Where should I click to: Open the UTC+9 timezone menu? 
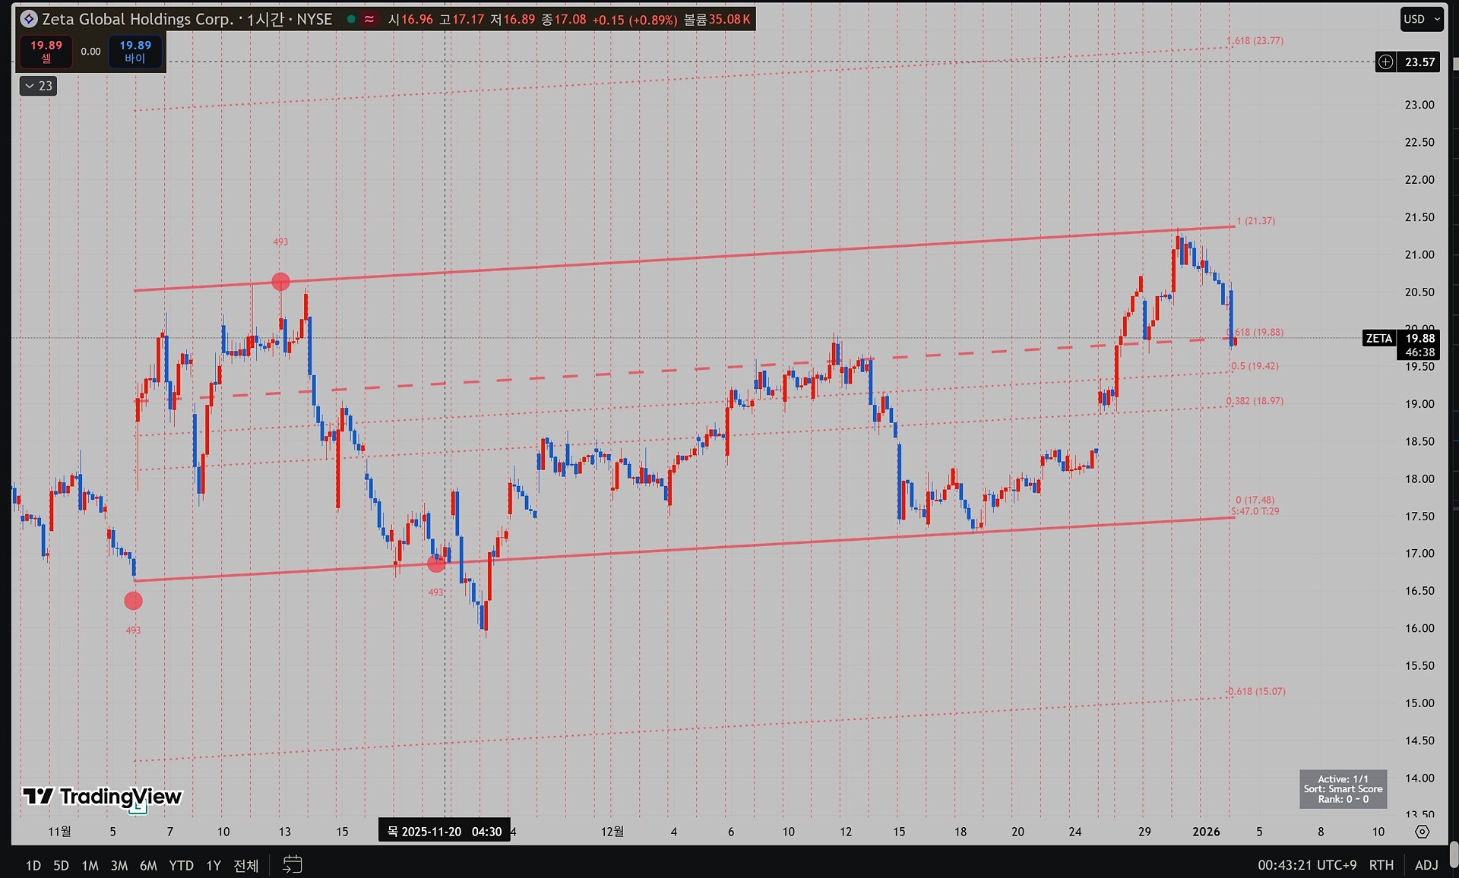coord(1306,865)
